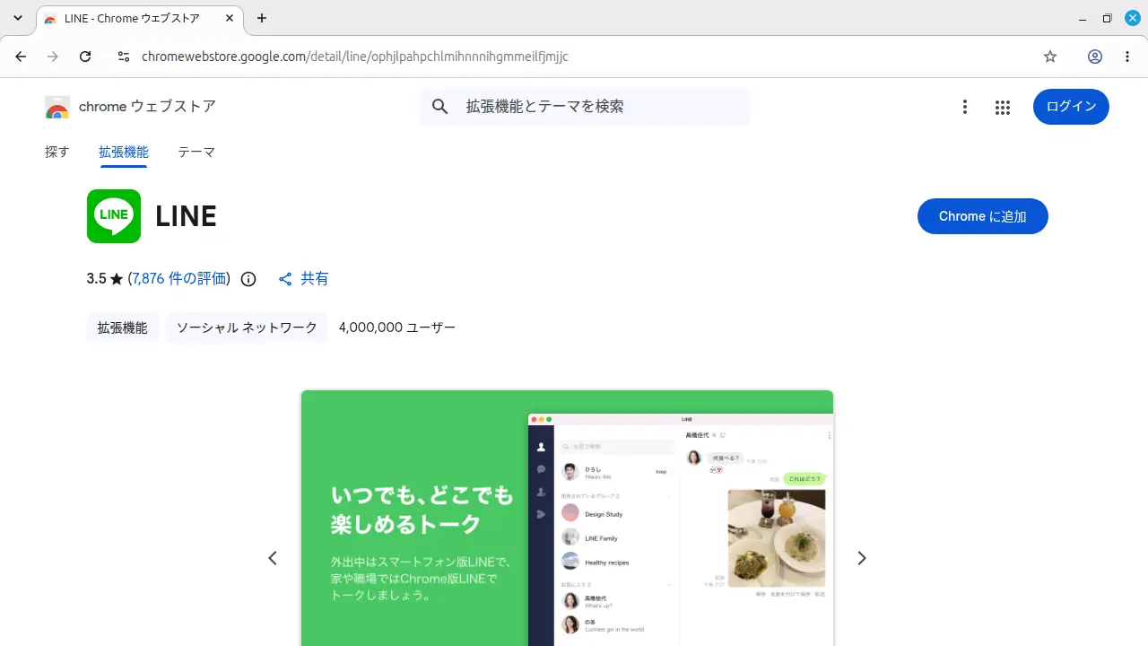This screenshot has height=646, width=1148.
Task: Click the 共有 share button
Action: [303, 279]
